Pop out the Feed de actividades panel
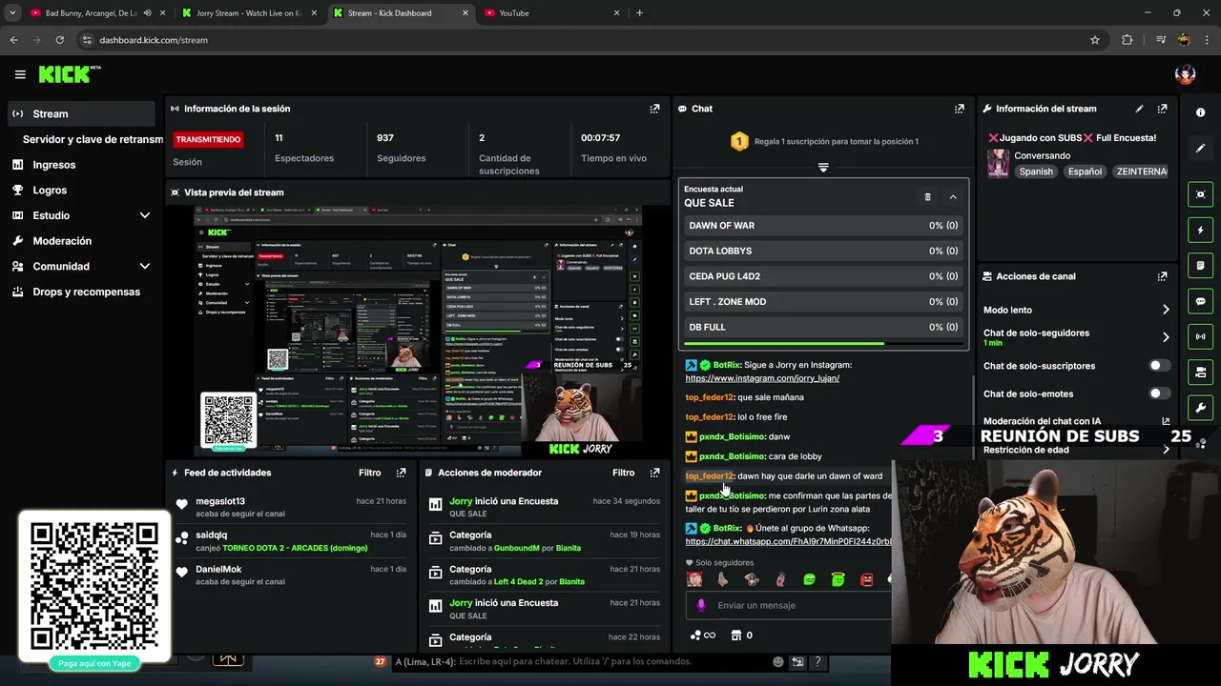The height and width of the screenshot is (686, 1221). pyautogui.click(x=401, y=473)
